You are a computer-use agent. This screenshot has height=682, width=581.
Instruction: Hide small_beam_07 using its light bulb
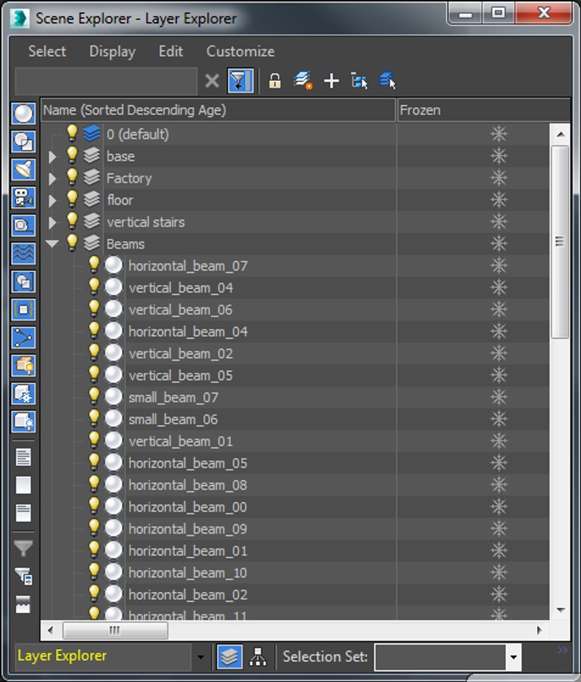click(x=94, y=396)
